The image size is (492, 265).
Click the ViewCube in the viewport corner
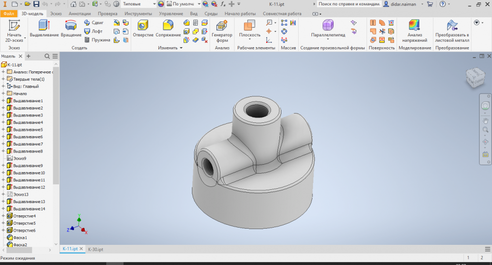tap(474, 77)
